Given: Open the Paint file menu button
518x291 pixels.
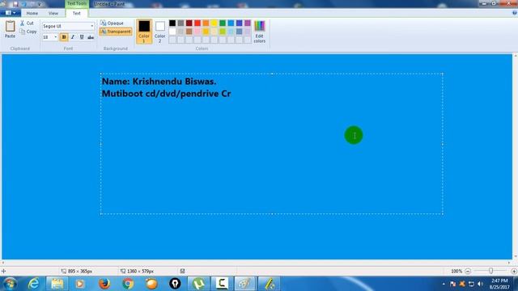Looking at the screenshot, I should (x=11, y=13).
